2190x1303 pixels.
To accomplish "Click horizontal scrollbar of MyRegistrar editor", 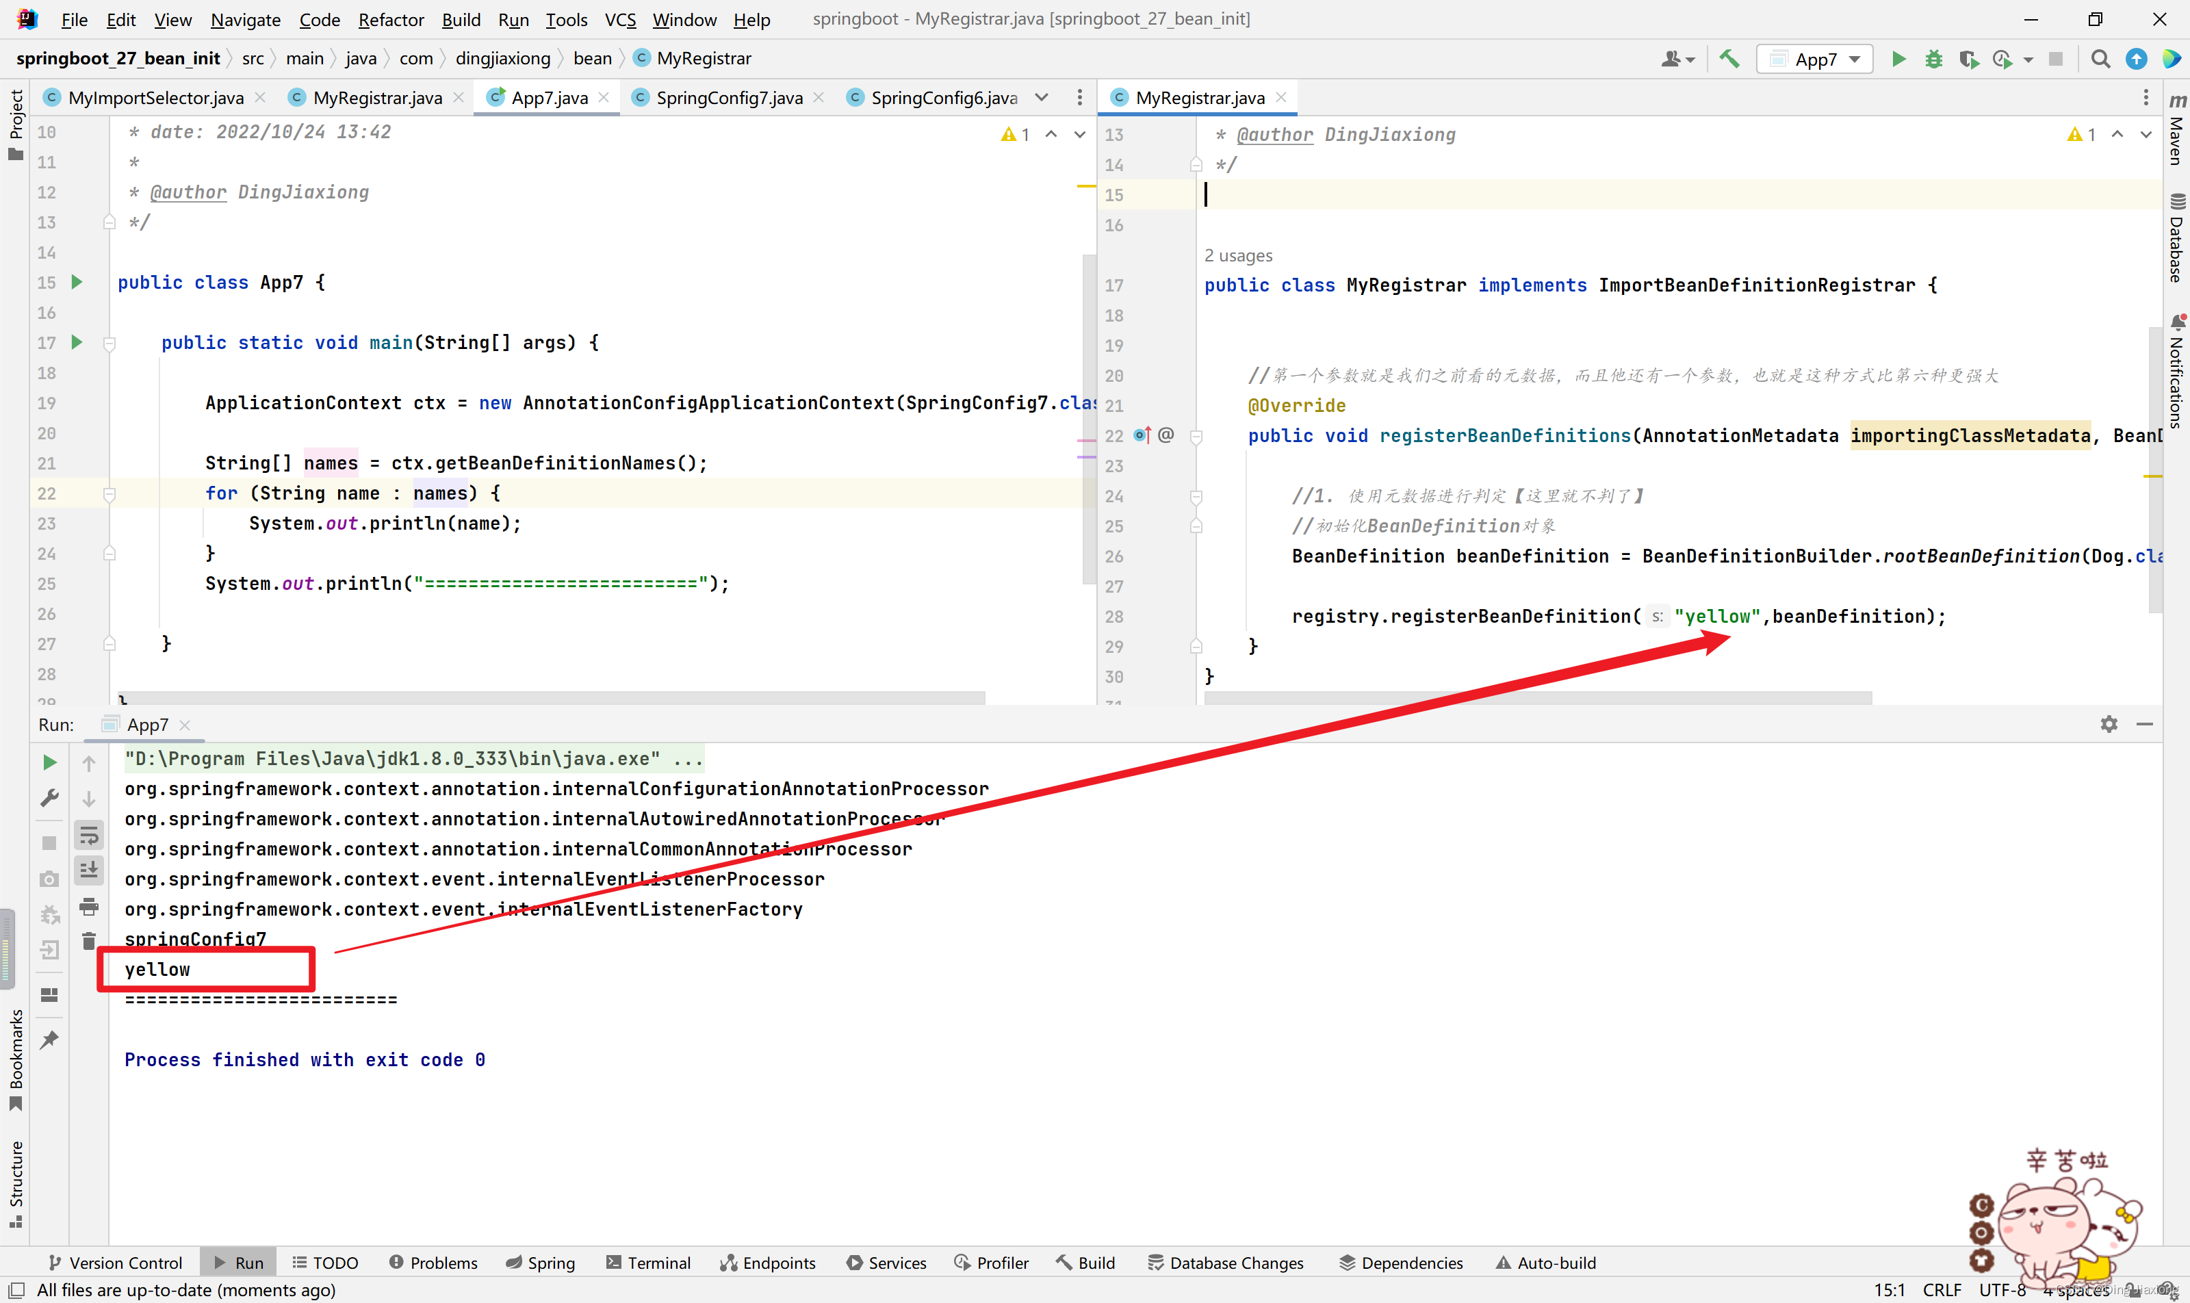I will click(1538, 697).
